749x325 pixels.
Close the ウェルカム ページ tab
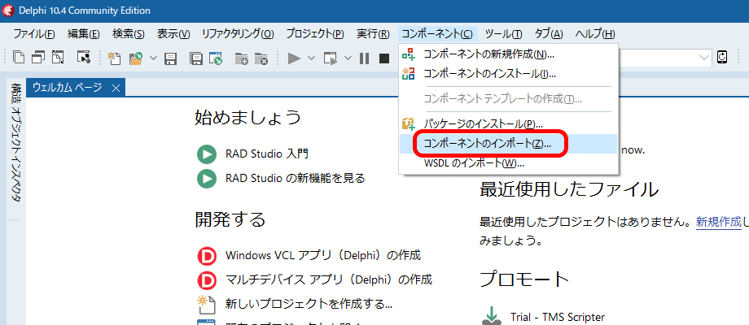click(x=115, y=88)
